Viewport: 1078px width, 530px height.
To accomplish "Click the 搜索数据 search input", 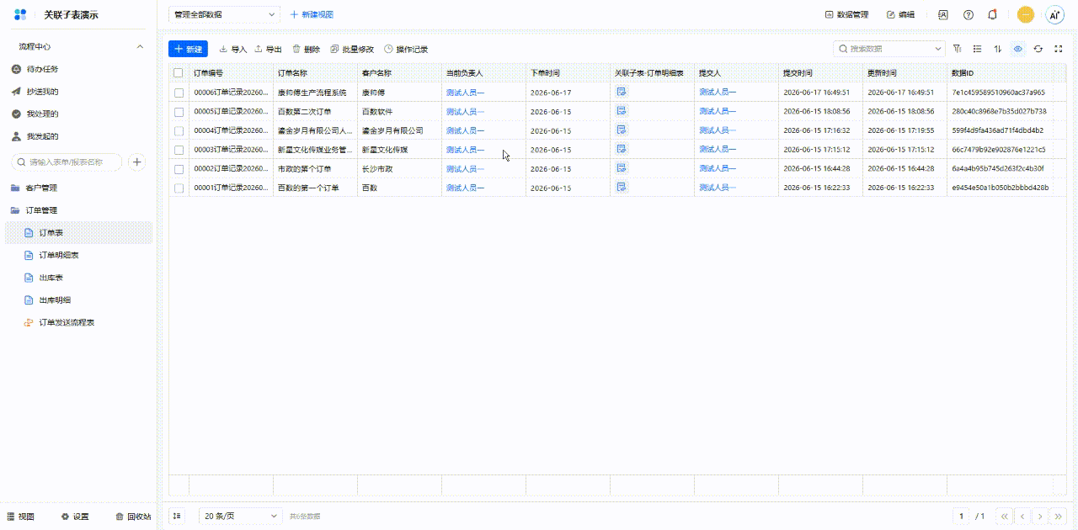I will [x=889, y=49].
